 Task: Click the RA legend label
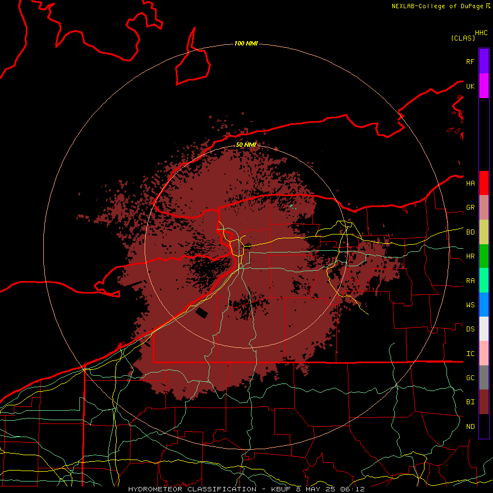point(470,280)
